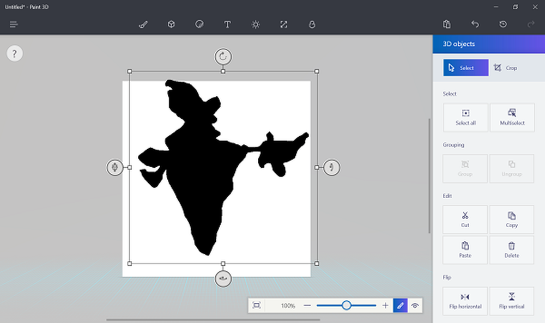The image size is (545, 323).
Task: Click the Paste icon in top toolbar
Action: [x=447, y=25]
